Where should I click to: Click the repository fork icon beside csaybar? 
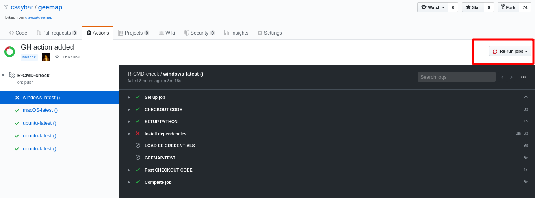(6, 7)
